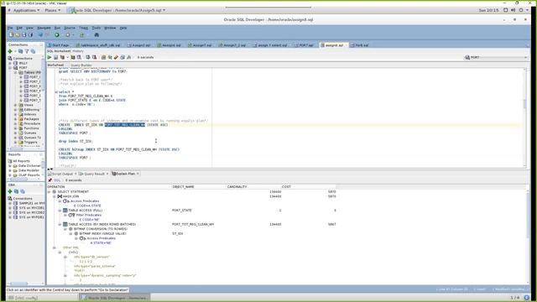Open the Tools menu
The image size is (537, 302).
pos(96,28)
